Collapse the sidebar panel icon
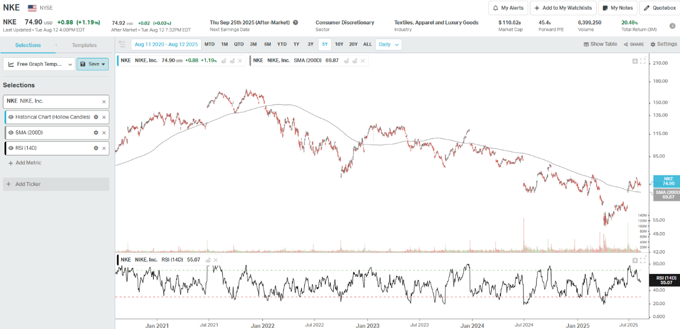 pos(122,44)
